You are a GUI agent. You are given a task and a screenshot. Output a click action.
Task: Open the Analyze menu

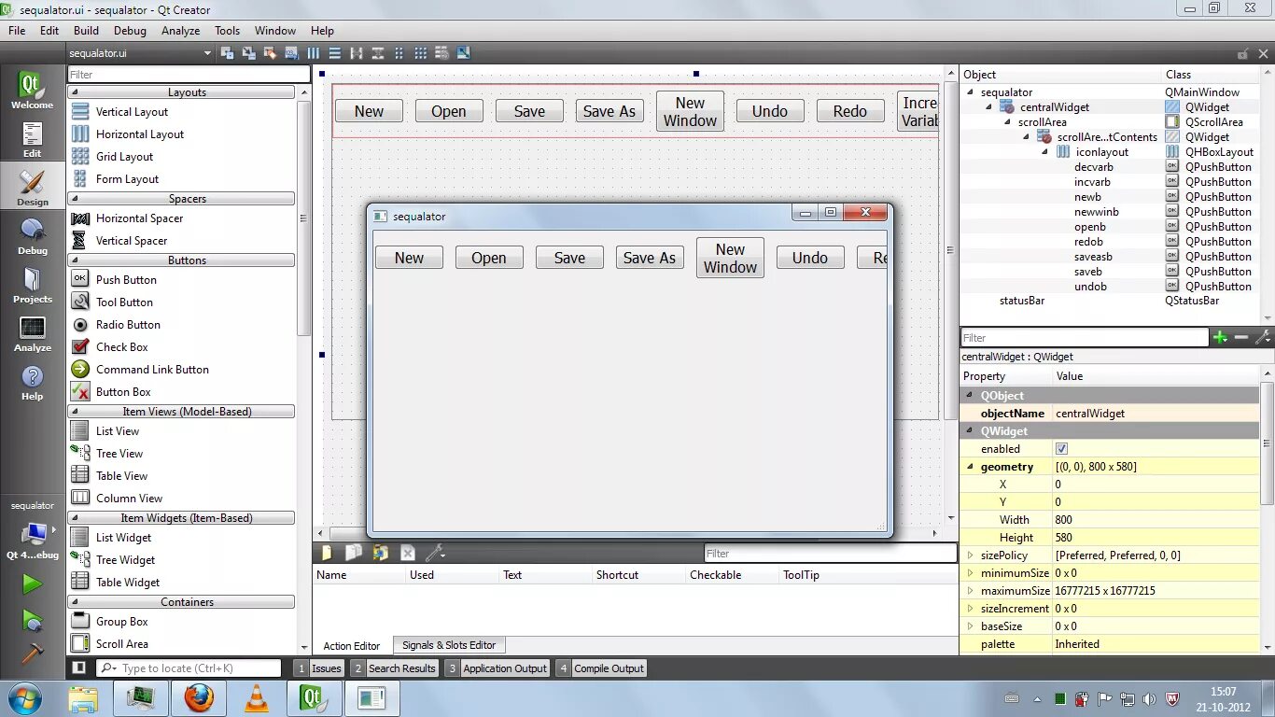coord(180,31)
